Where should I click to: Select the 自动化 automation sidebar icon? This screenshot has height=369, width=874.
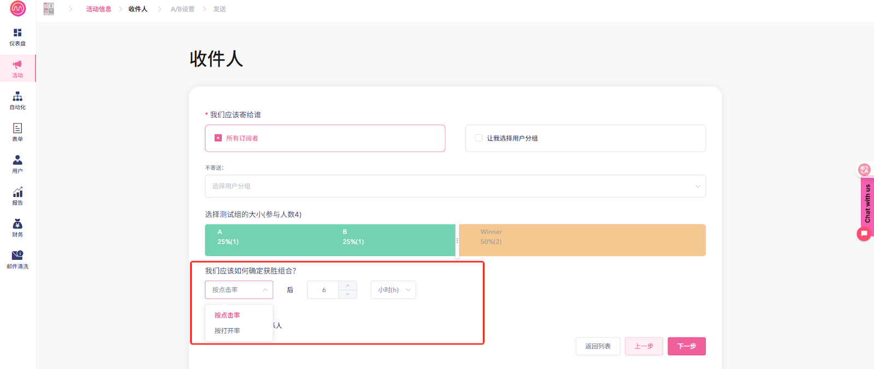pos(17,97)
